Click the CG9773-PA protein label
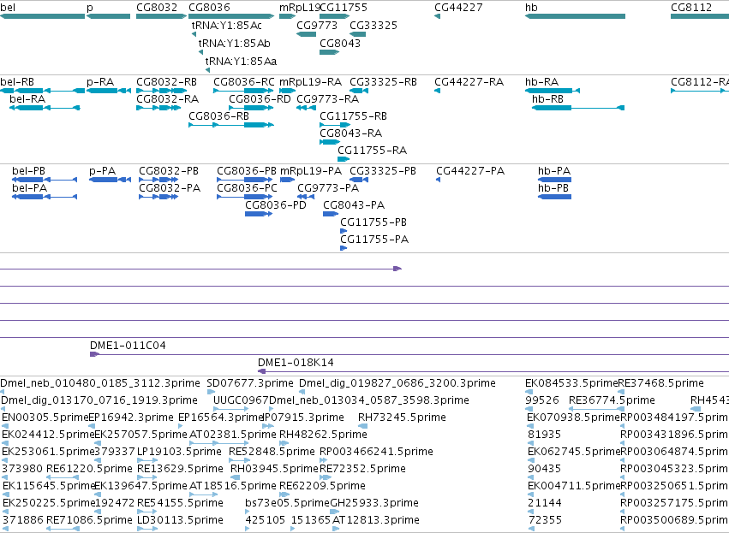The width and height of the screenshot is (729, 533). click(328, 188)
